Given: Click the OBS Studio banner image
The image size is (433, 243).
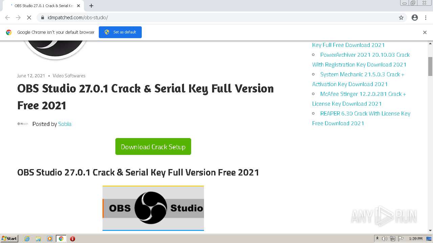Looking at the screenshot, I should click(x=153, y=208).
